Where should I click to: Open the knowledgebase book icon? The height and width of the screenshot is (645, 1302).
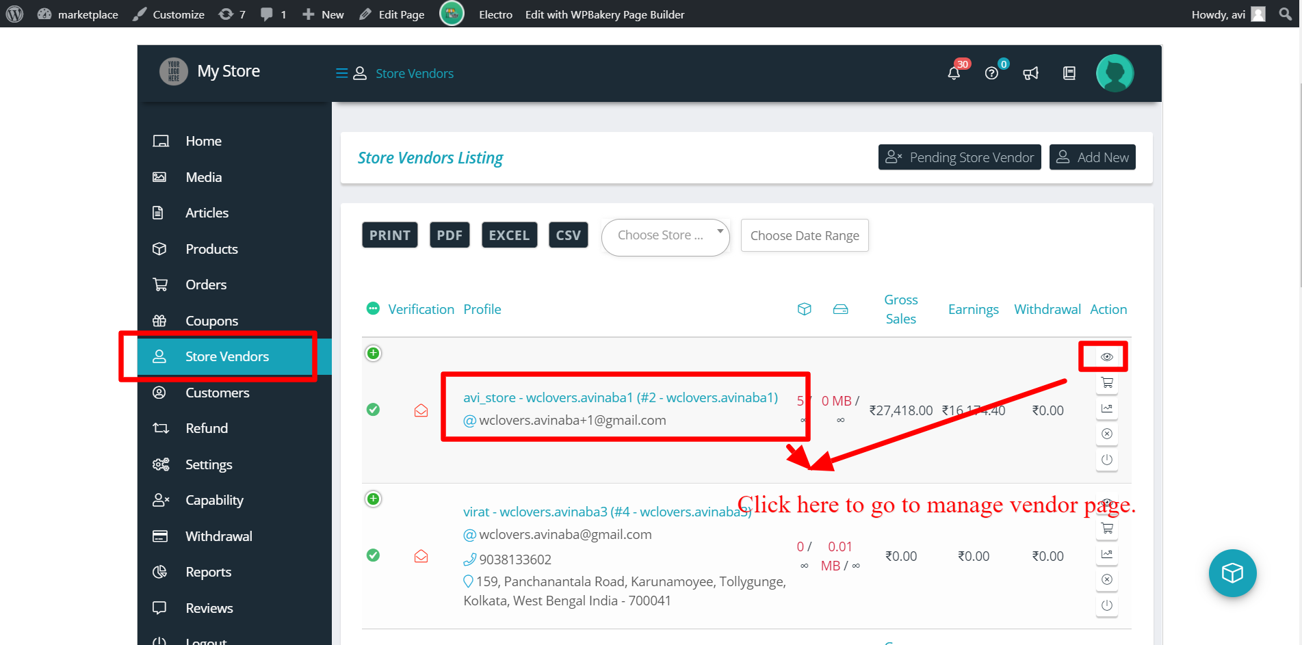pos(1069,73)
